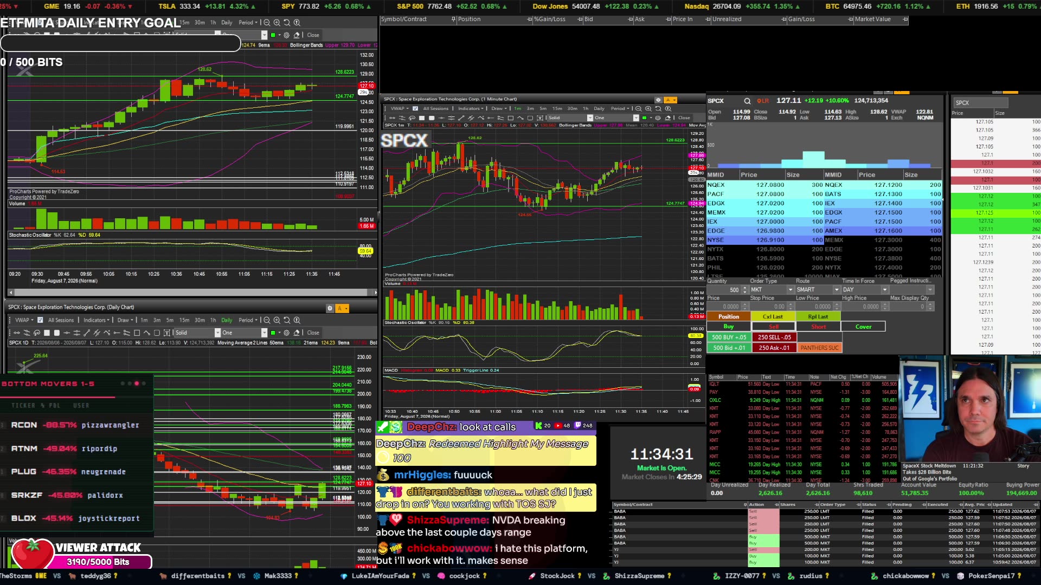Zoom in on the SPCX Daily Chart
1041x585 pixels.
[277, 320]
